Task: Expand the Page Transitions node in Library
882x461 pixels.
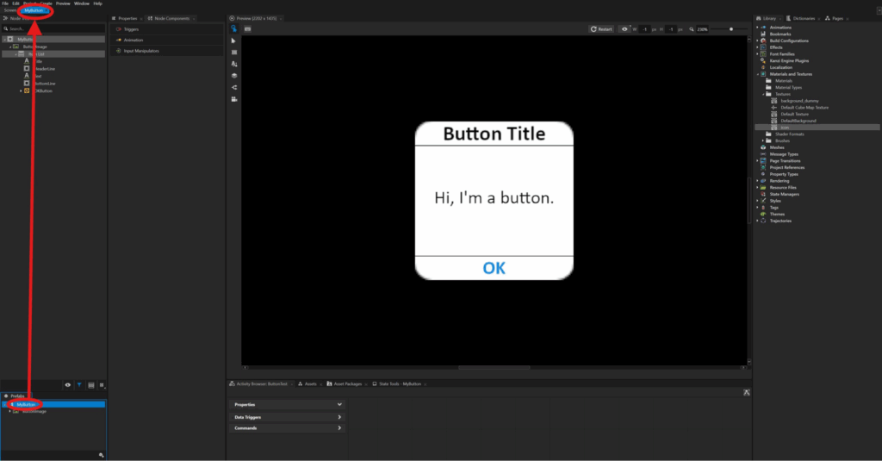Action: point(758,161)
